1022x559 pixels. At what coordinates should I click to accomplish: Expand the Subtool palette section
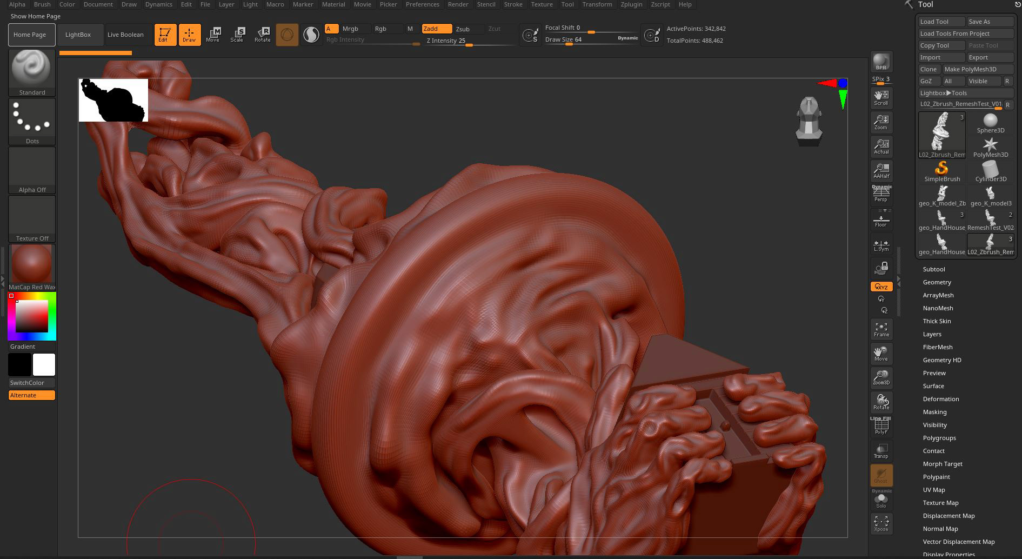[x=933, y=269]
